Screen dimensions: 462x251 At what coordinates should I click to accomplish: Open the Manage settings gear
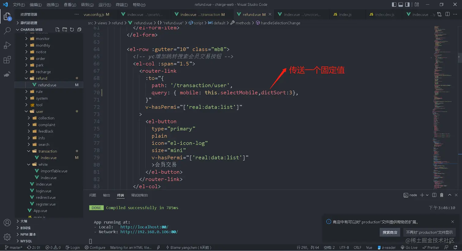7,237
